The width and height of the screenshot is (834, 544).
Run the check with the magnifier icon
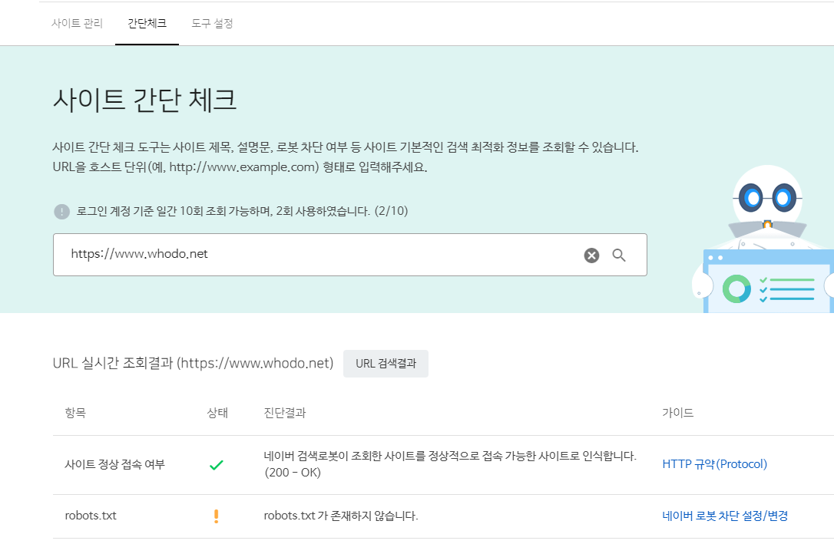point(618,256)
